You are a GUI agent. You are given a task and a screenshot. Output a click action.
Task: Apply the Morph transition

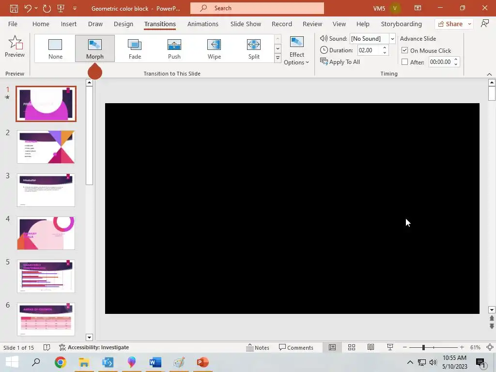click(x=95, y=48)
